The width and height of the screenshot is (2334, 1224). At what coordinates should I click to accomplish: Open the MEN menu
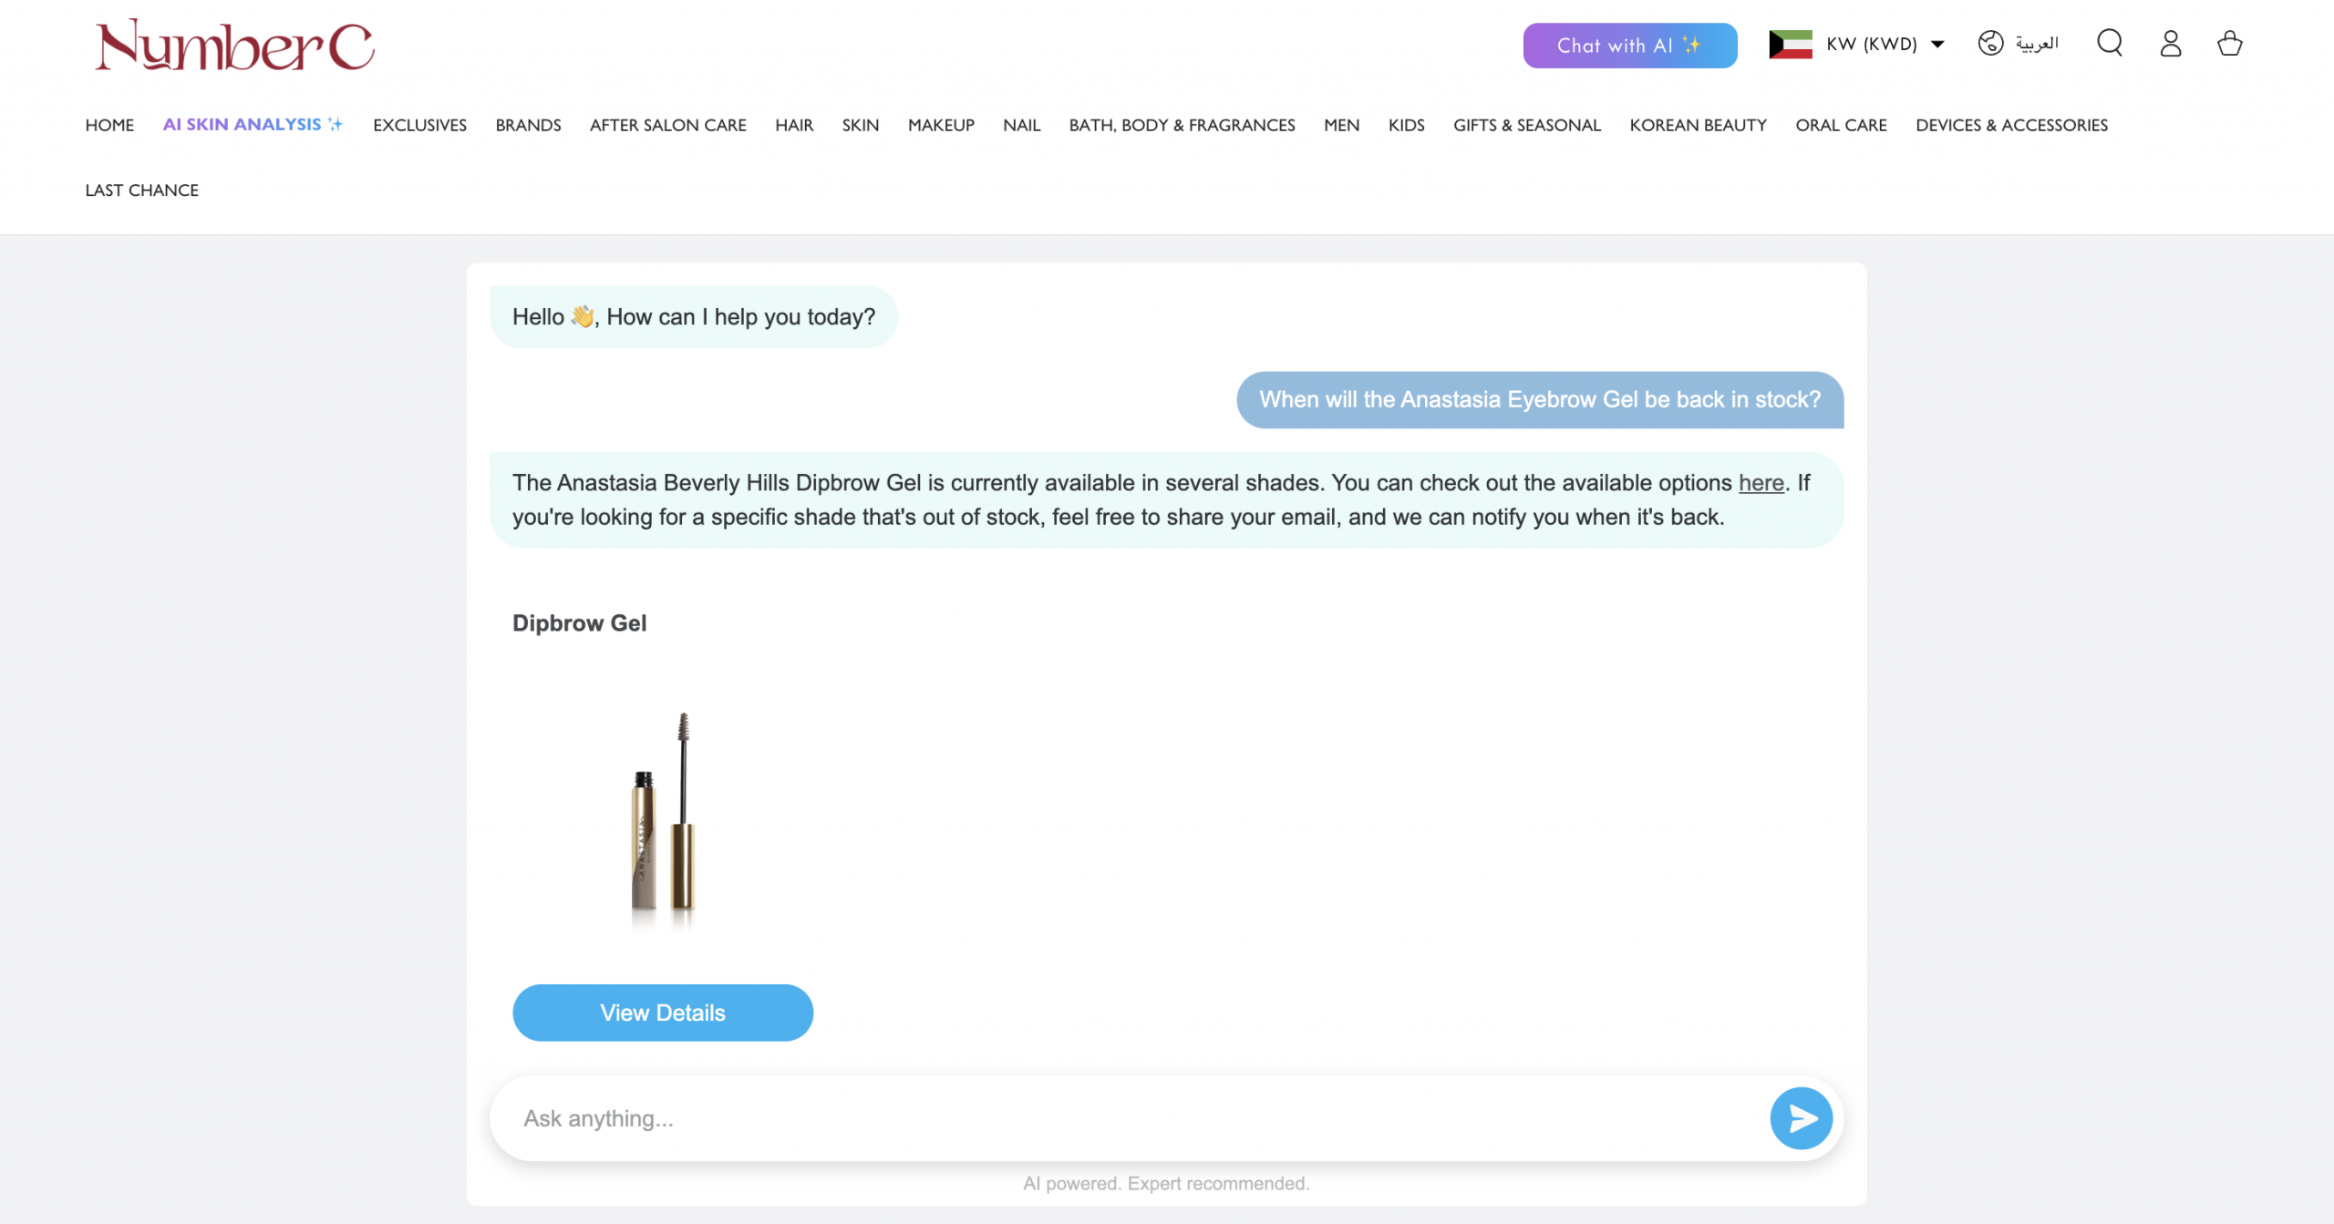pyautogui.click(x=1341, y=125)
